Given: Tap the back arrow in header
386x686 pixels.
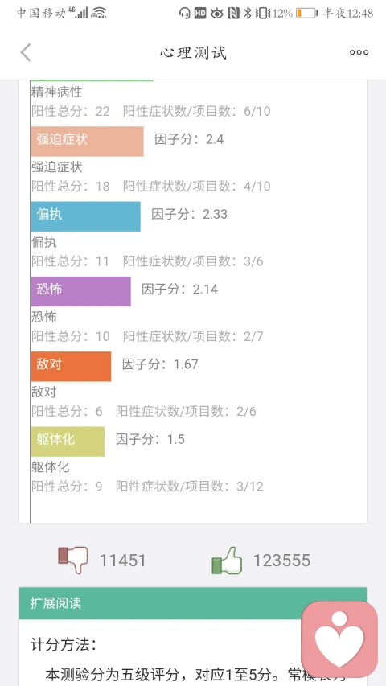Looking at the screenshot, I should click(26, 53).
